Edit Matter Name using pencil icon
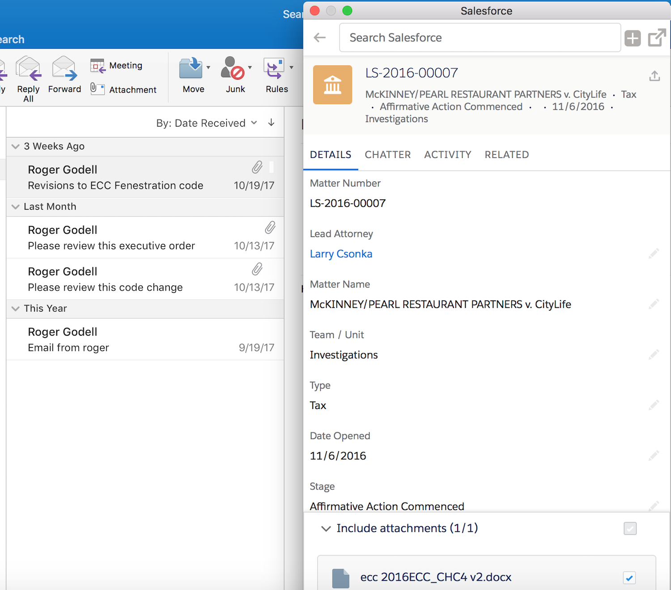 [654, 304]
